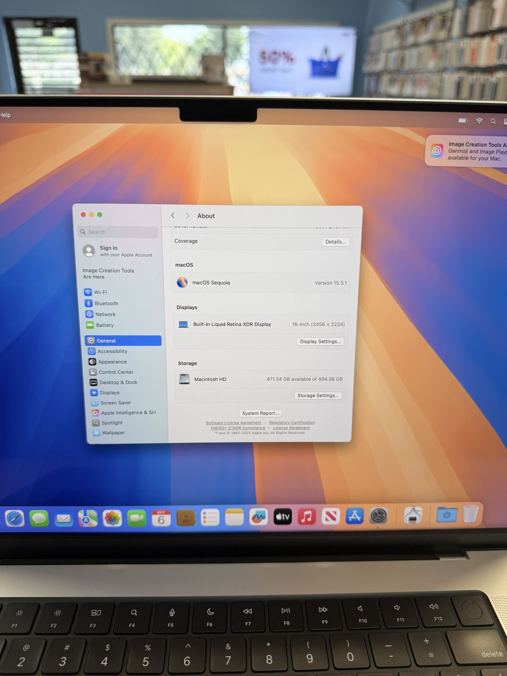The image size is (507, 676).
Task: Click Display Settings... button
Action: (320, 342)
